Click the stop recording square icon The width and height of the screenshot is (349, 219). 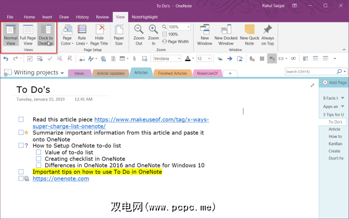tap(262, 59)
